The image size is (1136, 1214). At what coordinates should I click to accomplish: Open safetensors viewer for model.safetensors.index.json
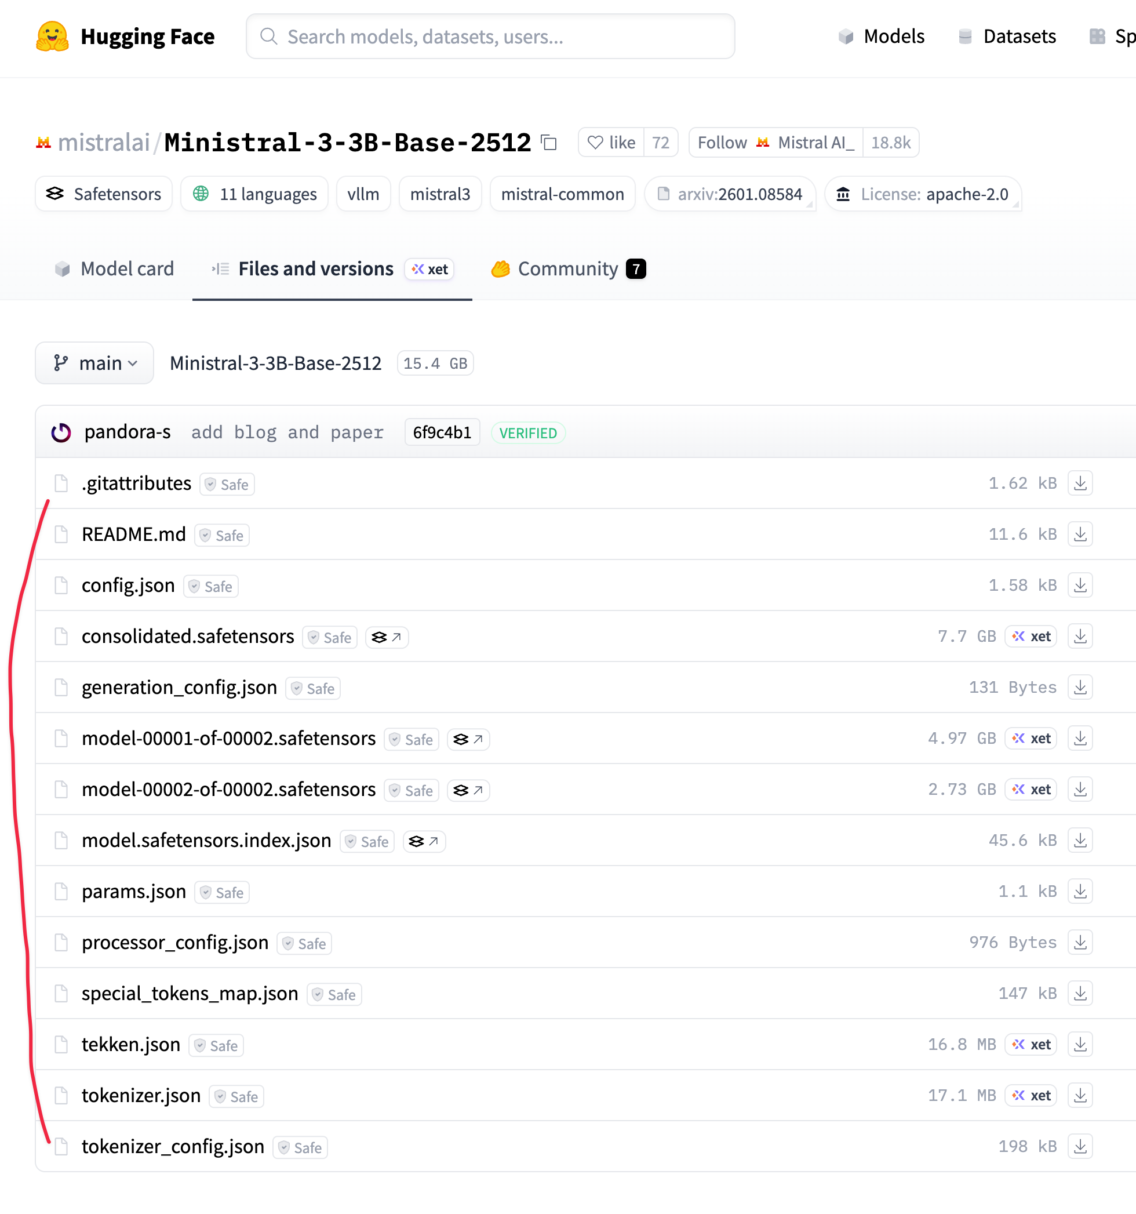[x=424, y=841]
